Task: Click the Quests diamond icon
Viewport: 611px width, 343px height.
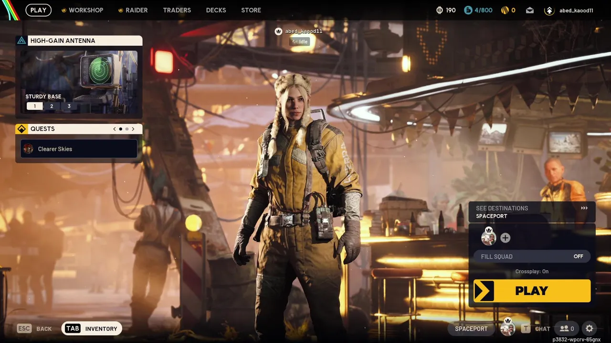Action: [x=21, y=129]
